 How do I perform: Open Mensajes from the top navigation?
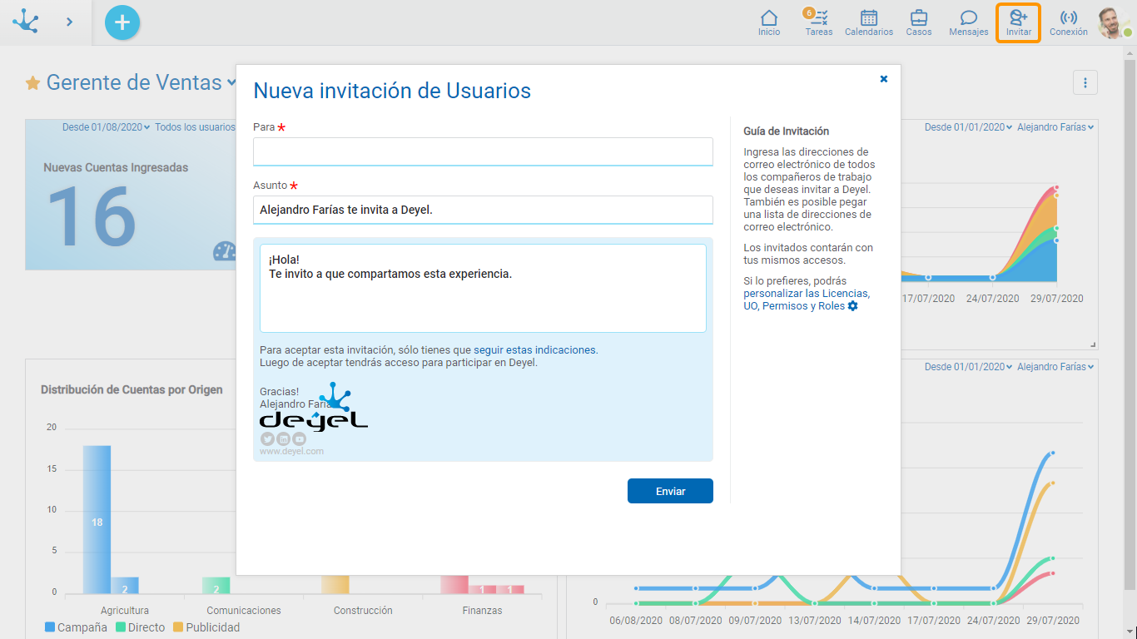(x=968, y=22)
